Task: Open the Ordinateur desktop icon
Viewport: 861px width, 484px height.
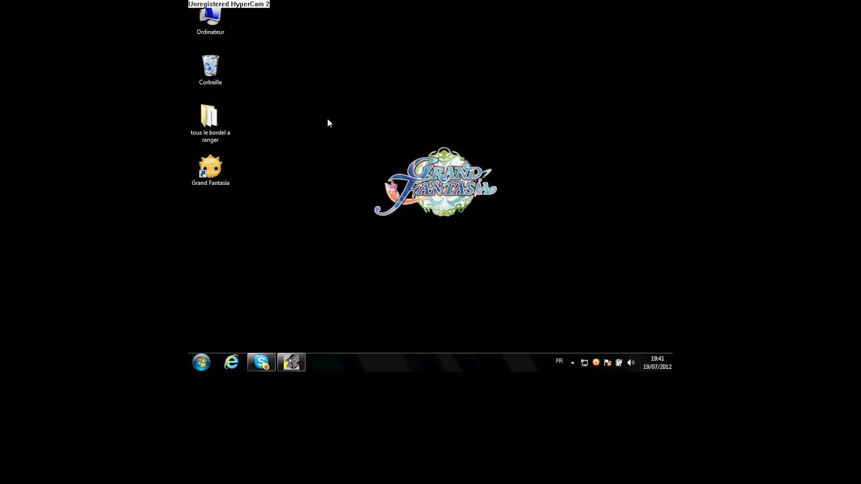Action: (211, 22)
